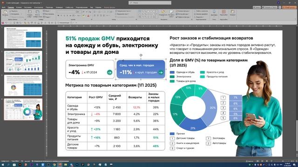The height and width of the screenshot is (167, 298).
Task: Click the Add-ins (Надстройки) icon
Action: click(x=223, y=12)
